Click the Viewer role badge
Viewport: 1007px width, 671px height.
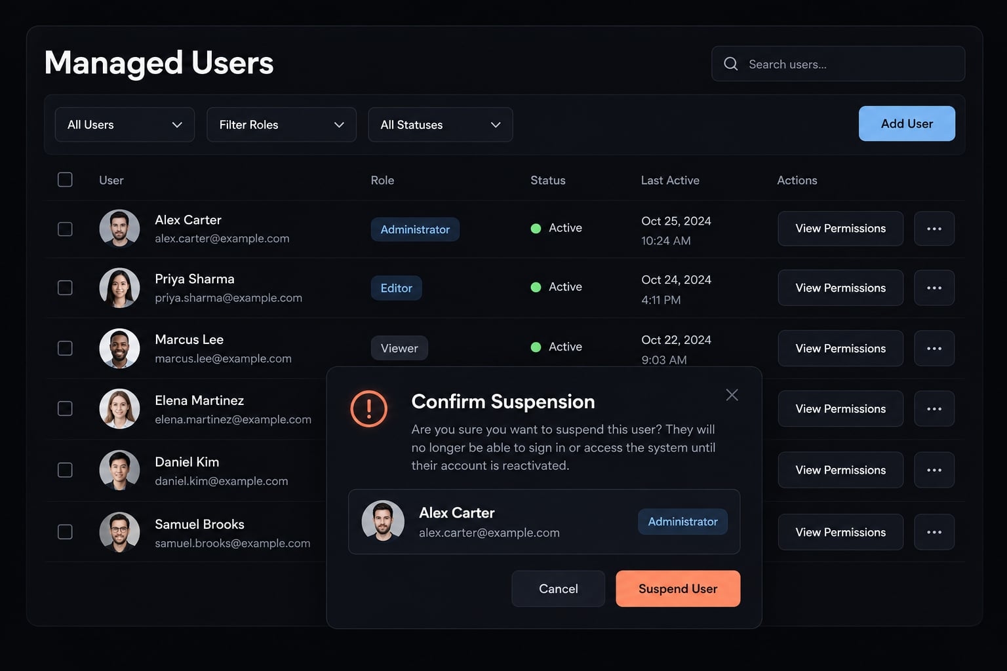399,348
